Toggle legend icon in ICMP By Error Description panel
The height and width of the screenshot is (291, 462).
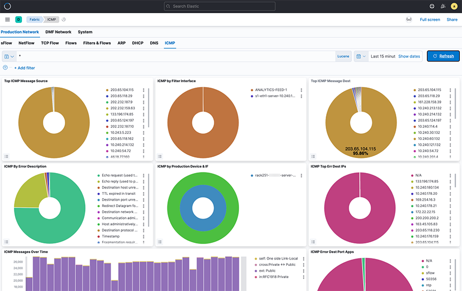pos(6,241)
